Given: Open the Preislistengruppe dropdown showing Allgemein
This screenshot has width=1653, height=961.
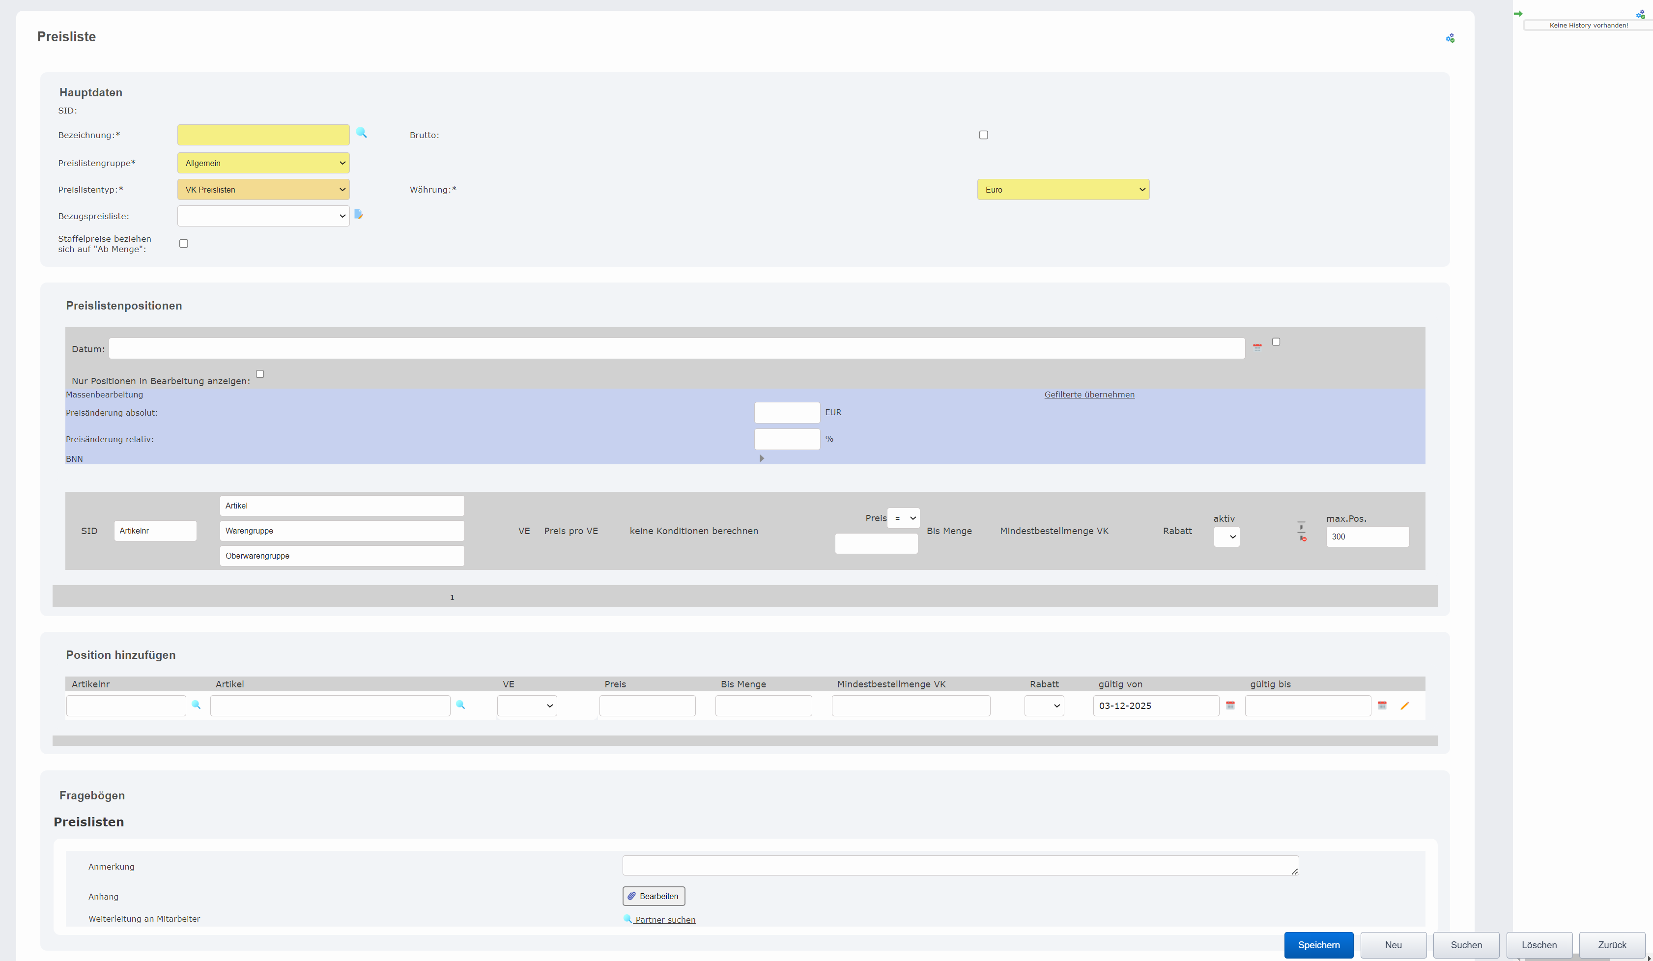Looking at the screenshot, I should pyautogui.click(x=263, y=163).
